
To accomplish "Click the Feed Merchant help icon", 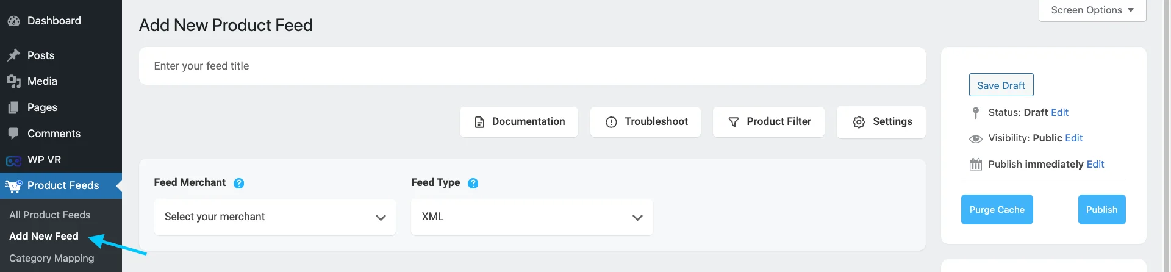I will tap(239, 183).
